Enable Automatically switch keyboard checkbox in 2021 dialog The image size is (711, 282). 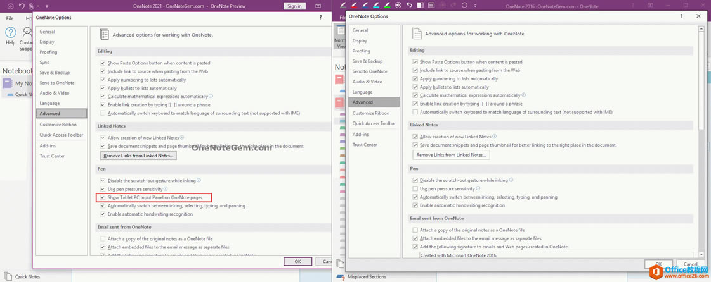pos(103,113)
